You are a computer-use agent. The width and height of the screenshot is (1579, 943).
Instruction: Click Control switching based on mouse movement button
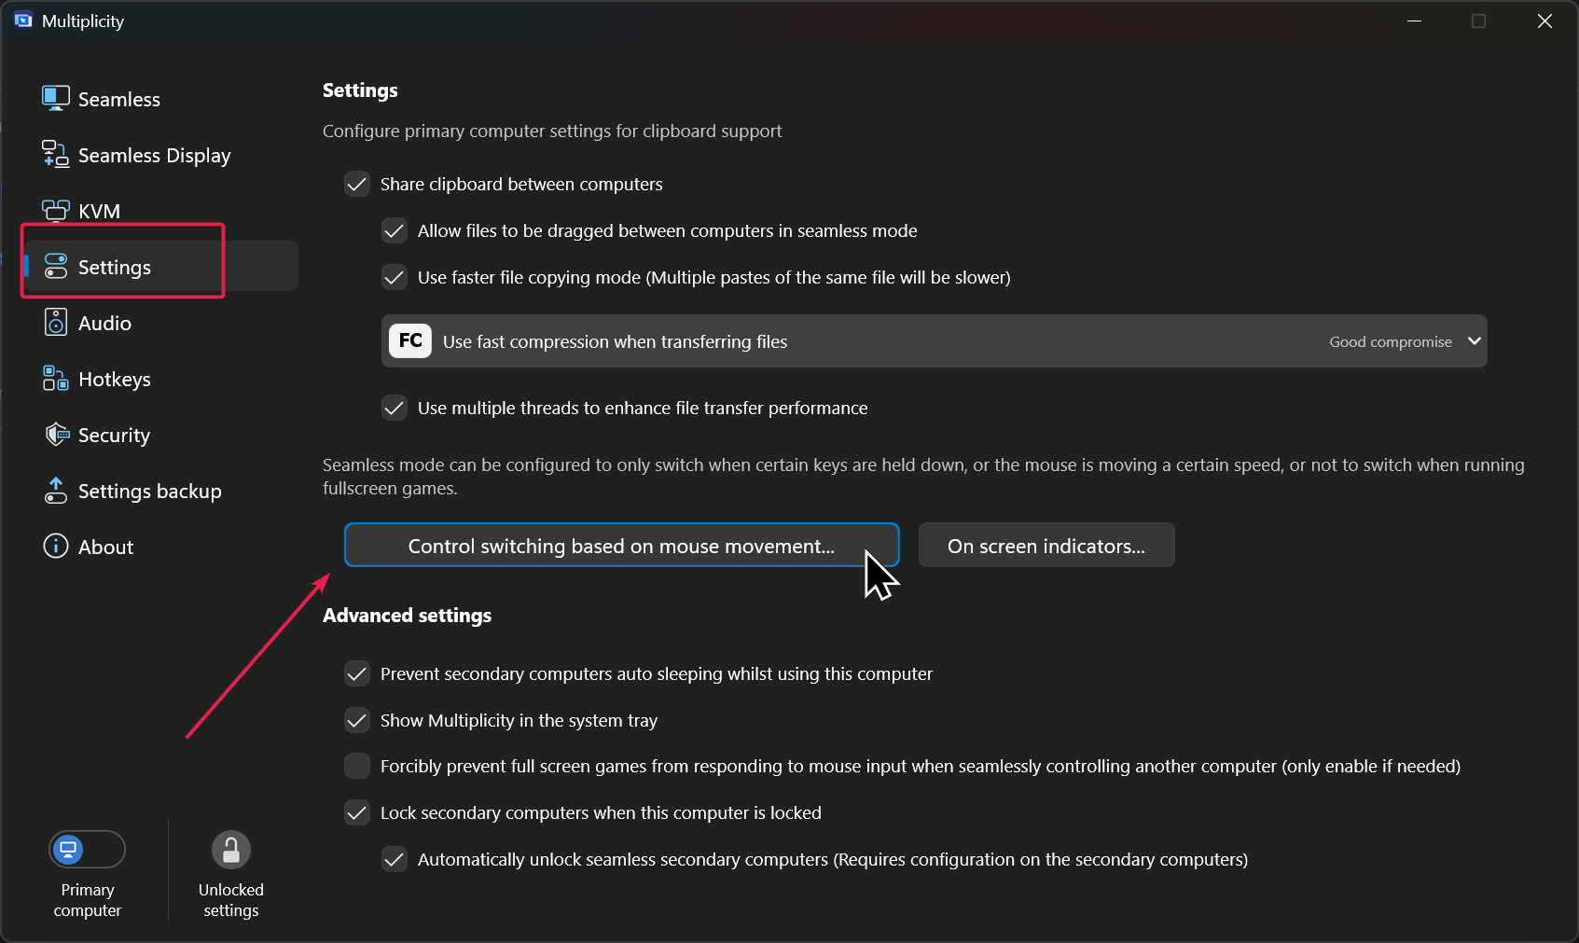[x=621, y=546]
